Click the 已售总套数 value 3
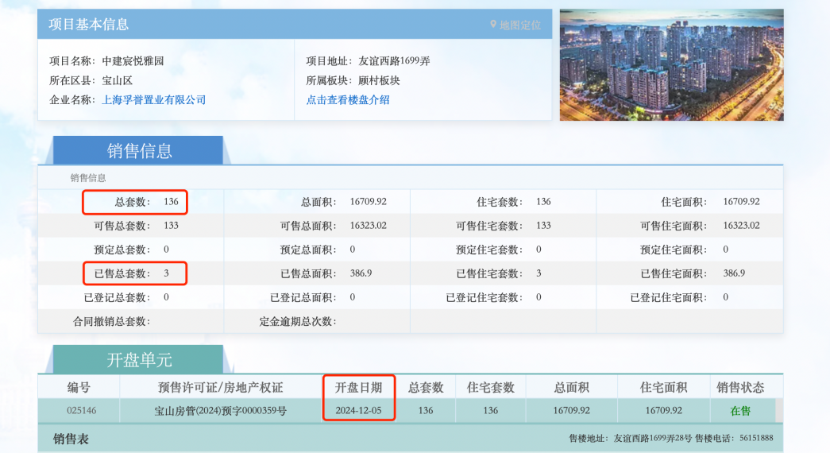Image resolution: width=830 pixels, height=453 pixels. click(166, 273)
